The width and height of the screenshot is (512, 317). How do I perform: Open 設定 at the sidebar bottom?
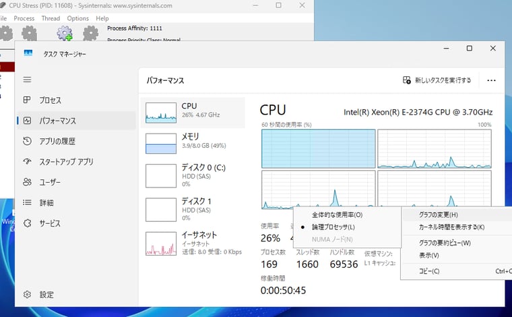click(76, 295)
